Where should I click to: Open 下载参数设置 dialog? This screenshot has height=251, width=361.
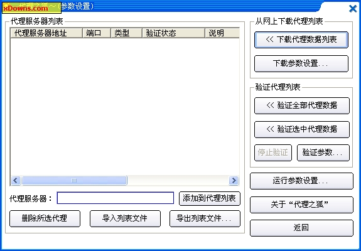(301, 63)
